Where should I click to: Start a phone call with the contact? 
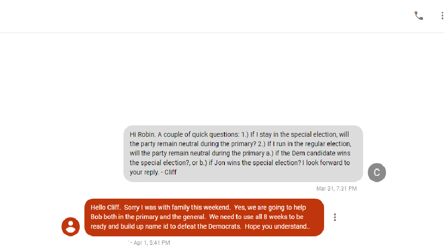pos(419,16)
